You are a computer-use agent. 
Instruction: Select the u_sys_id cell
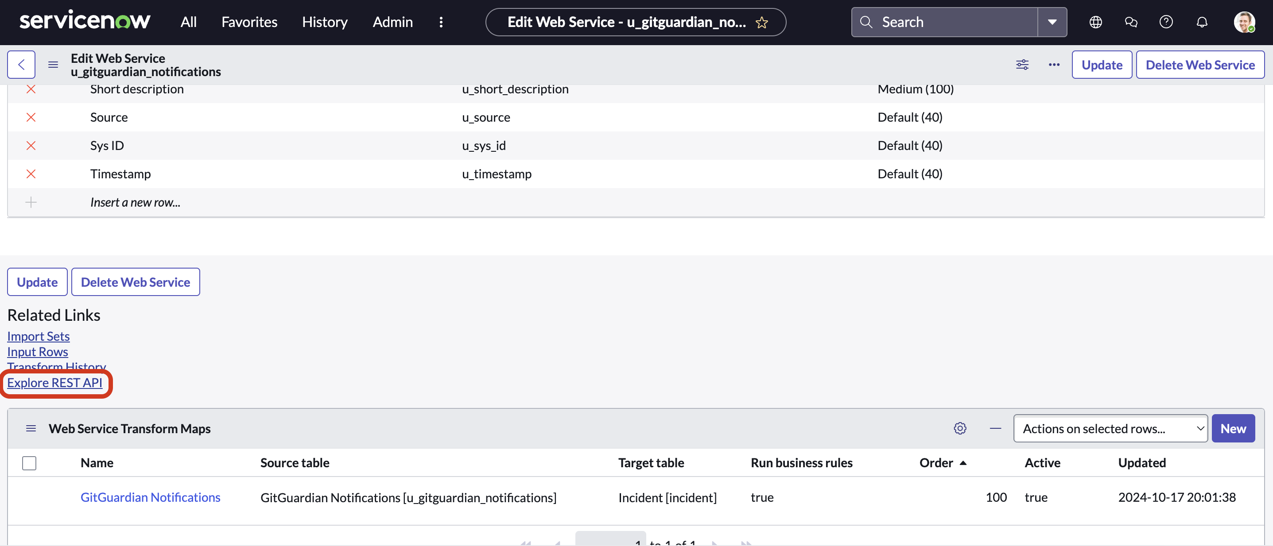point(484,146)
